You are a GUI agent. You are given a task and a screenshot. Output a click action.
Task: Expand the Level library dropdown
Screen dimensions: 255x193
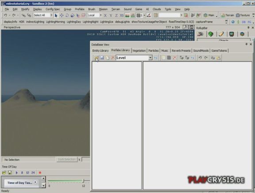point(150,58)
